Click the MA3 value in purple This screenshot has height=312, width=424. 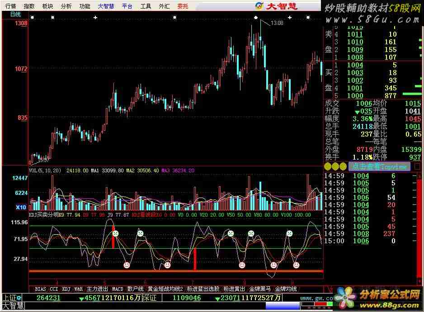tap(178, 170)
